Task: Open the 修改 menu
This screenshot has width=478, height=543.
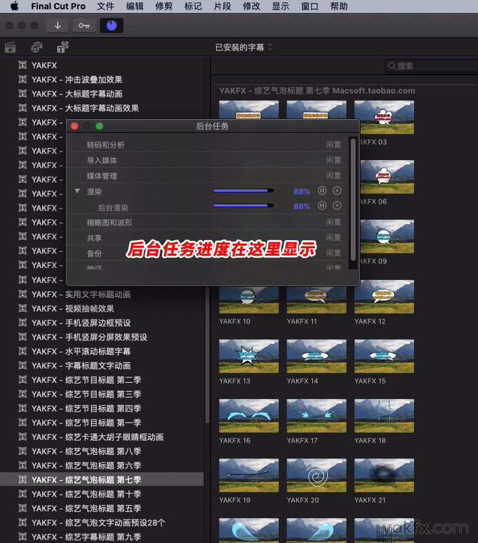Action: [x=251, y=6]
